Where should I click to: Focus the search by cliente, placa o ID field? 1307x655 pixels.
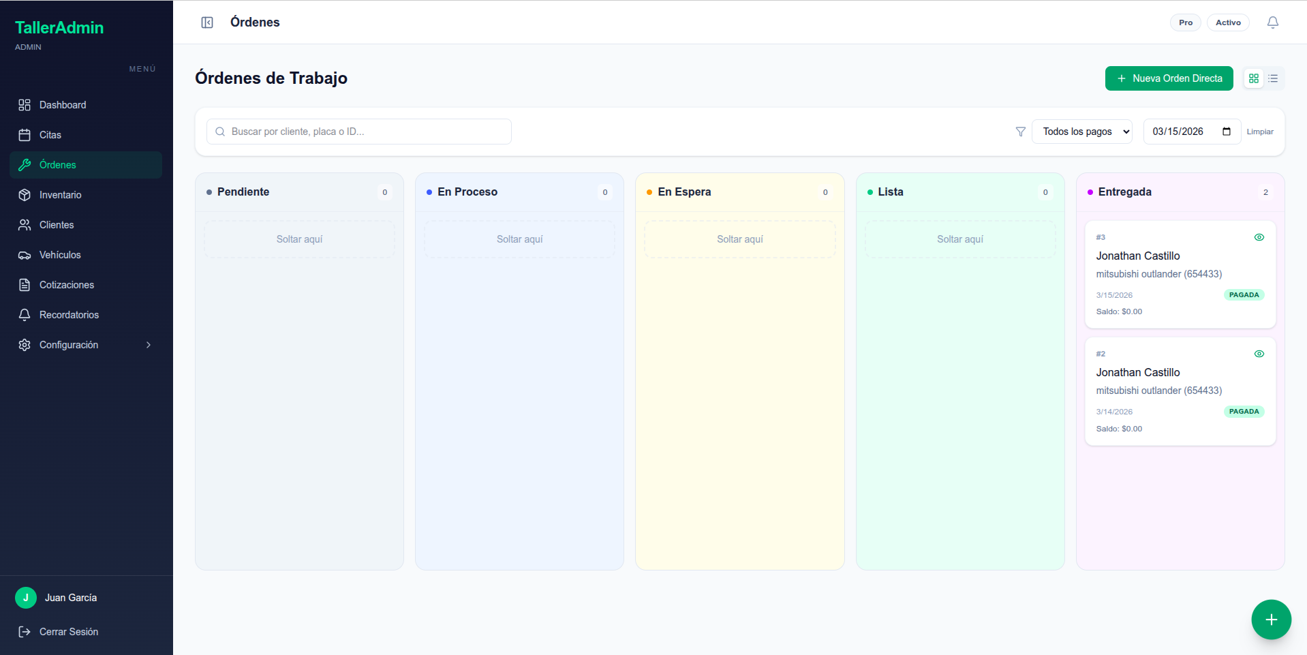[359, 132]
